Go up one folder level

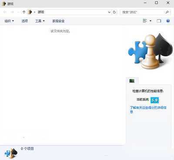click(24, 12)
